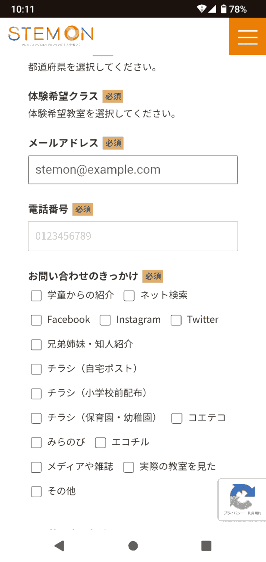The image size is (266, 562).
Task: Open the hamburger navigation menu
Action: click(247, 37)
